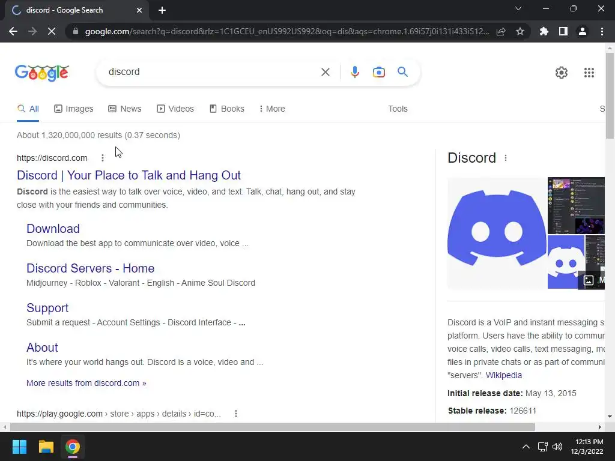The width and height of the screenshot is (615, 461).
Task: Open more images button in panel
Action: pyautogui.click(x=592, y=280)
